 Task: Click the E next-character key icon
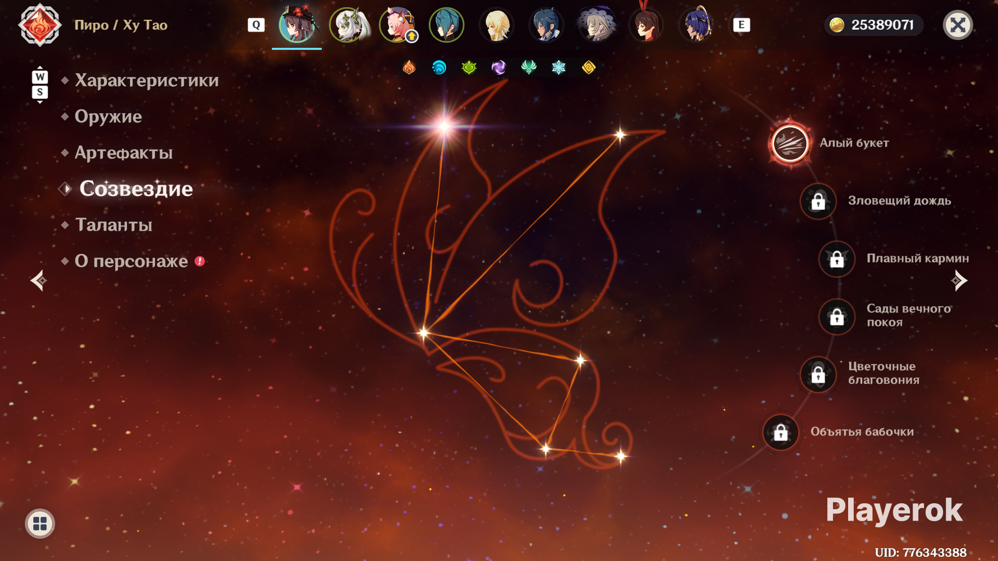click(x=741, y=25)
